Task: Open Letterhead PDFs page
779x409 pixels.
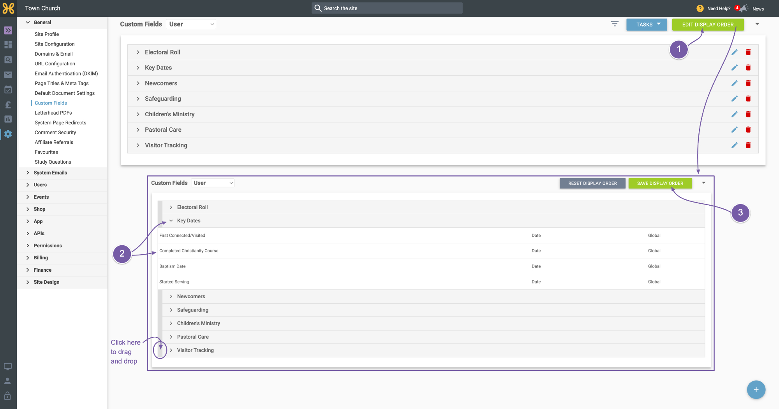Action: 53,113
